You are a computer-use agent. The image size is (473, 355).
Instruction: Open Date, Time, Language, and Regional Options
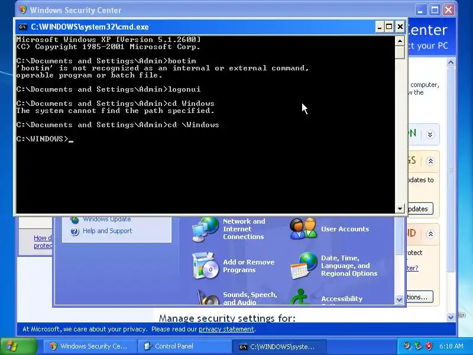tap(349, 266)
